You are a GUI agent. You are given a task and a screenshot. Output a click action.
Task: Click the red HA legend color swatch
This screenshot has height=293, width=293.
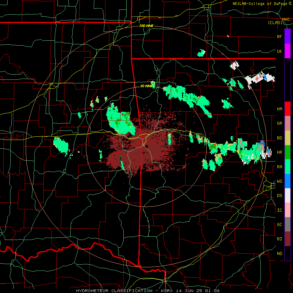point(287,109)
